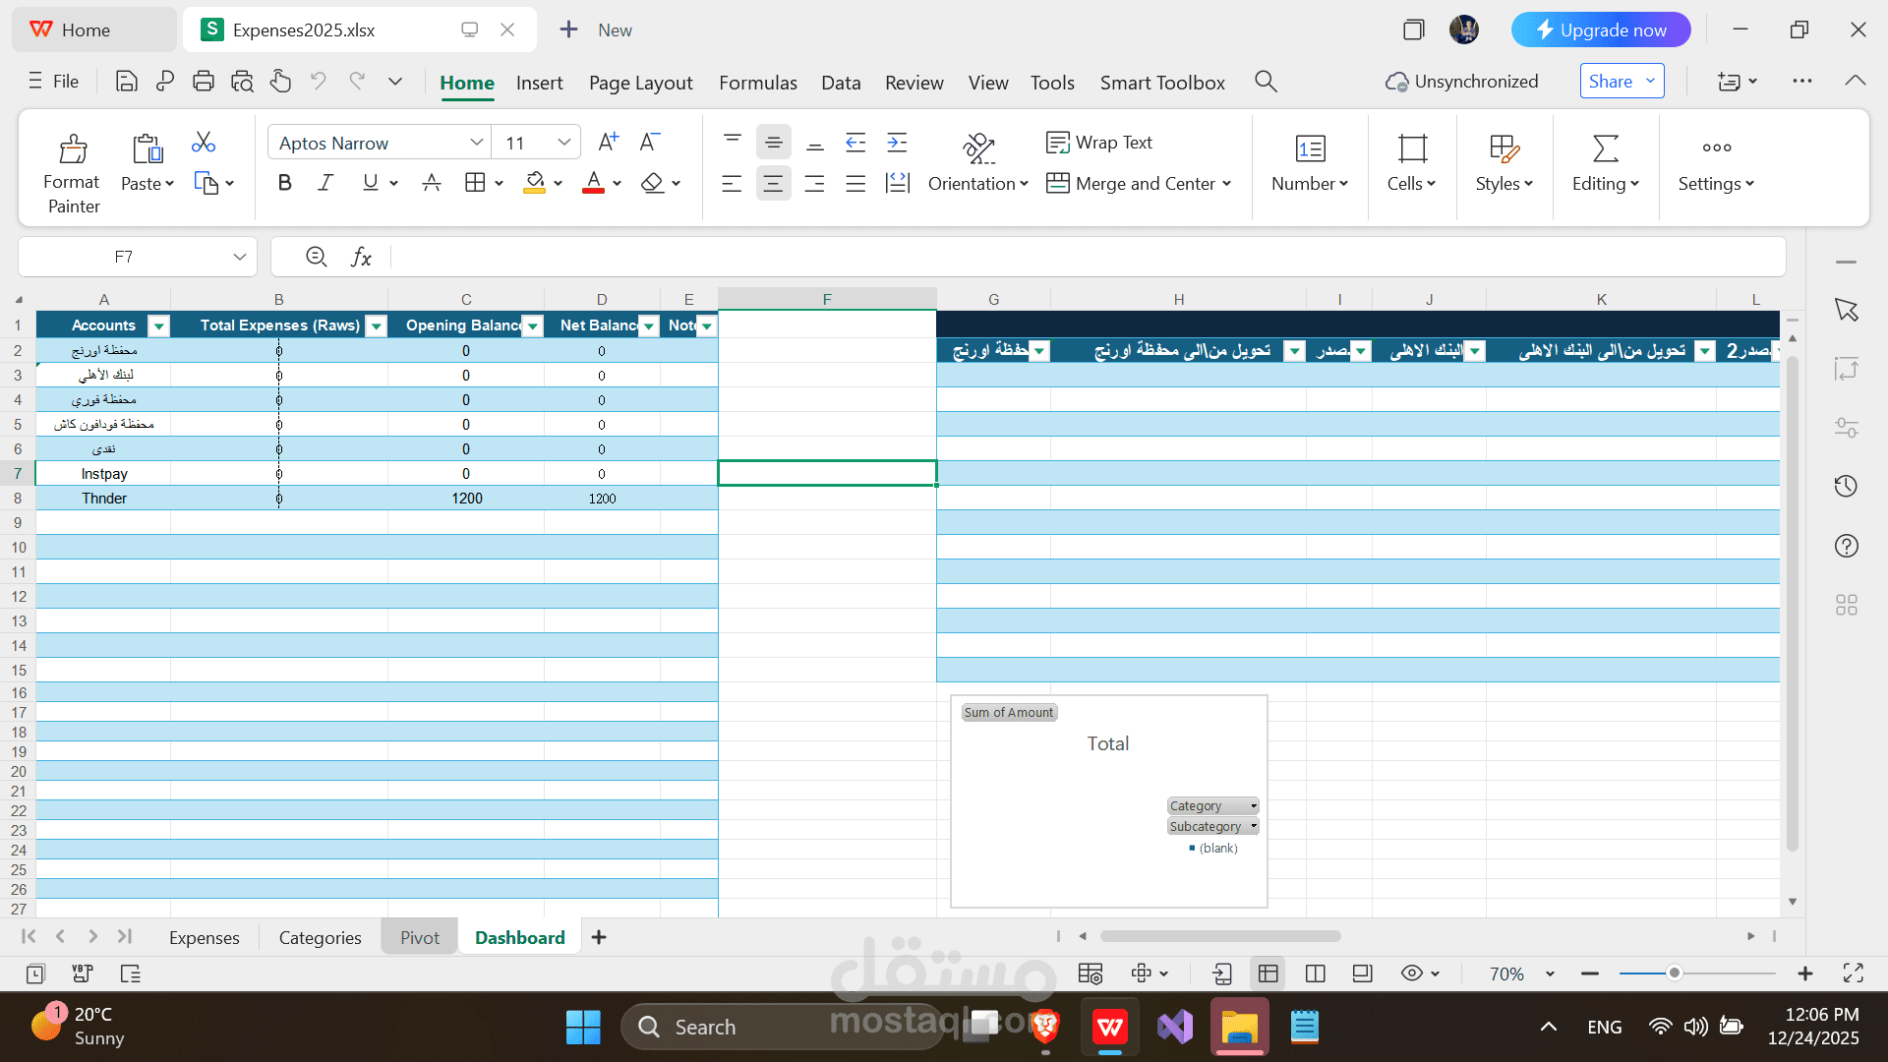
Task: Click the Search magnifier in the ribbon
Action: pos(1266,81)
